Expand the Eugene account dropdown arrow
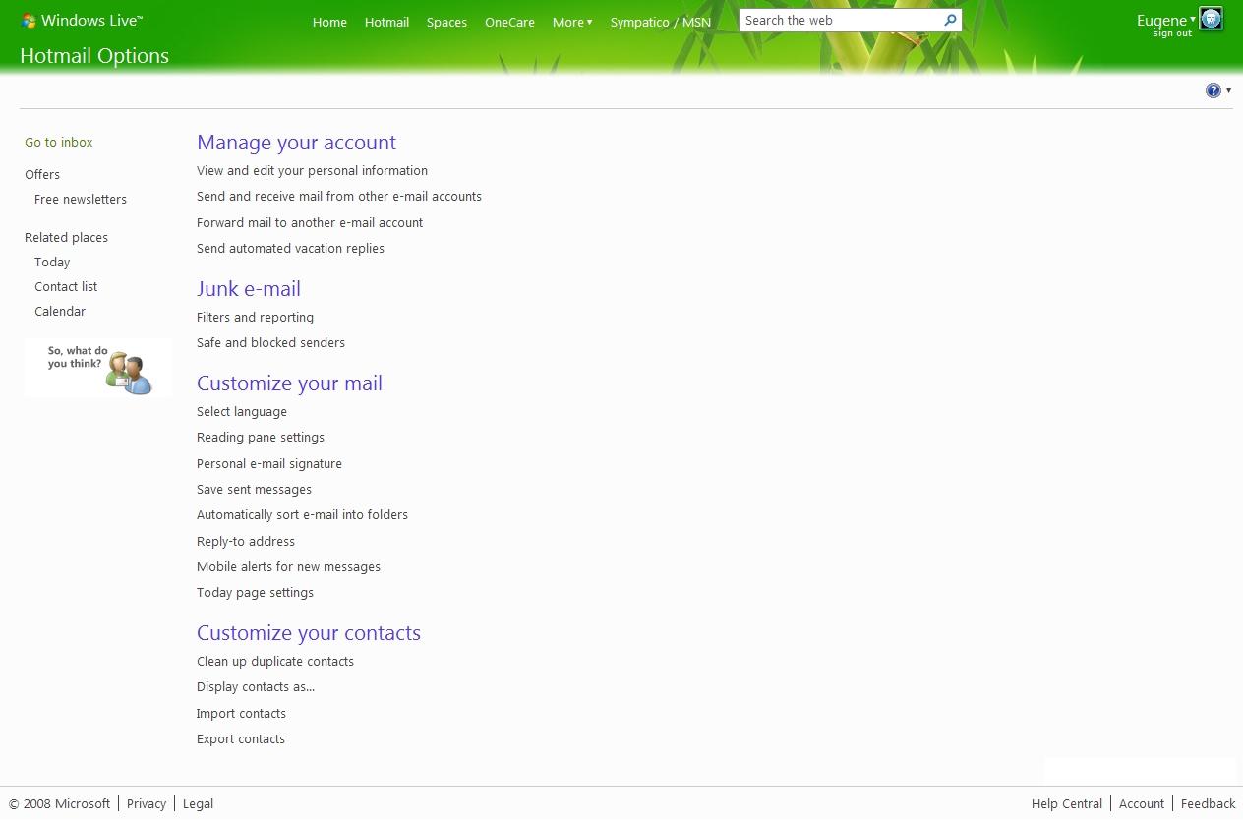1243x825 pixels. (x=1193, y=19)
